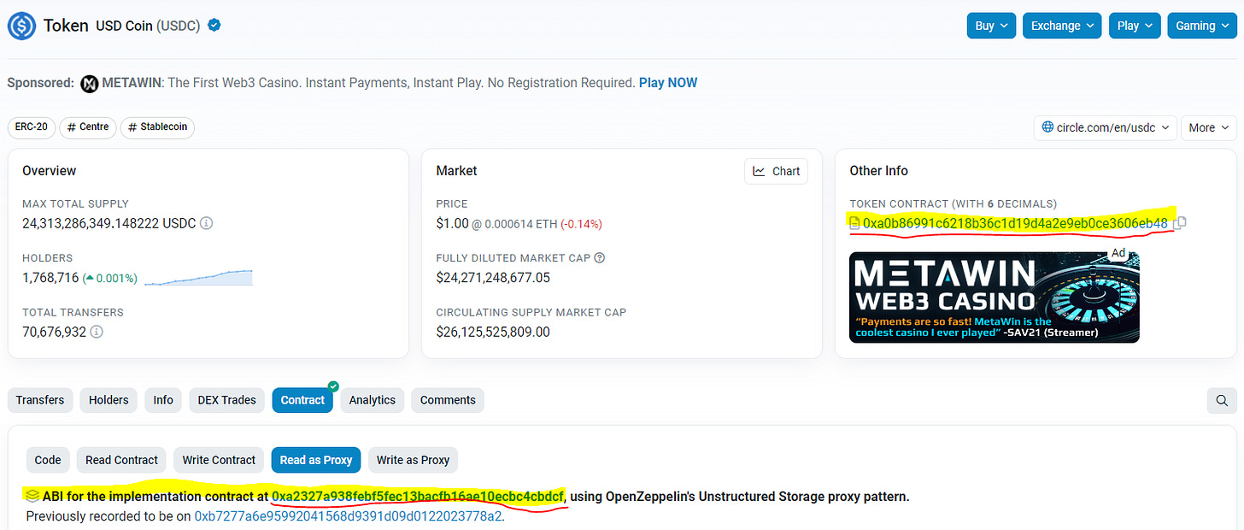Select the Write Contract sub-tab

tap(220, 460)
